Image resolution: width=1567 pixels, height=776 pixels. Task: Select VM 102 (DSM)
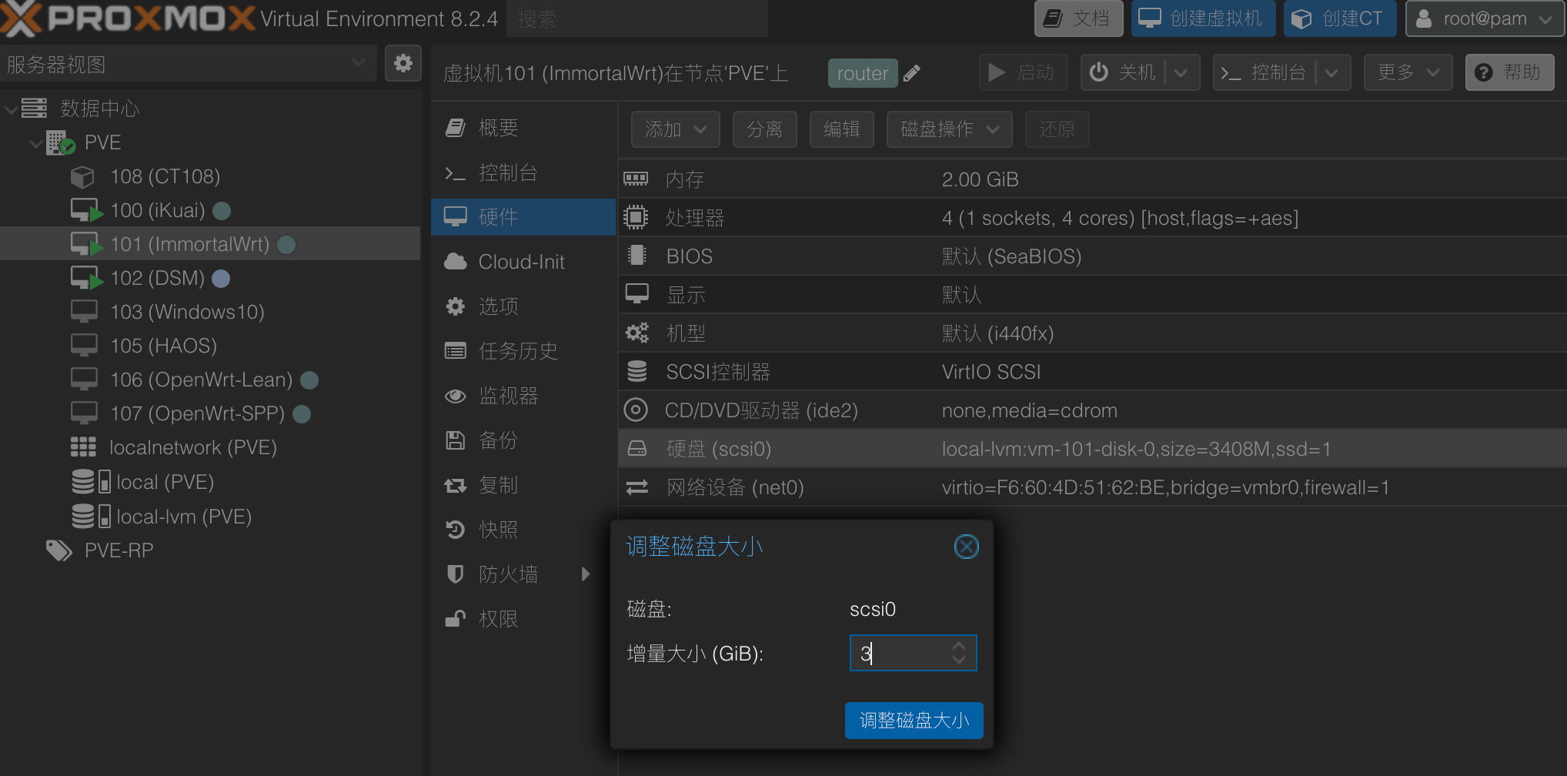point(157,278)
